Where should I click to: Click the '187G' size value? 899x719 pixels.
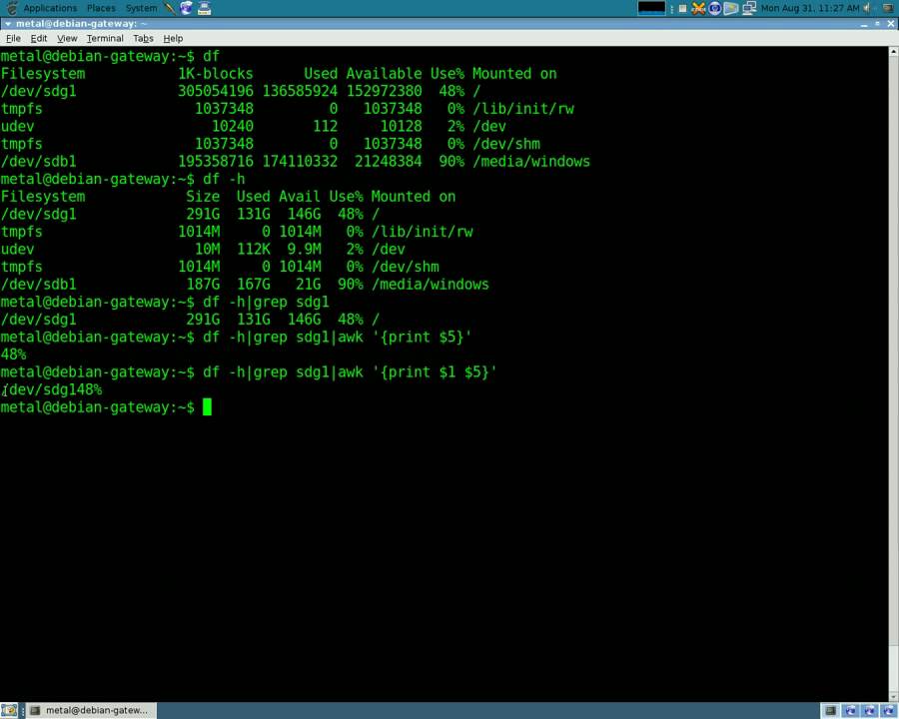click(203, 285)
